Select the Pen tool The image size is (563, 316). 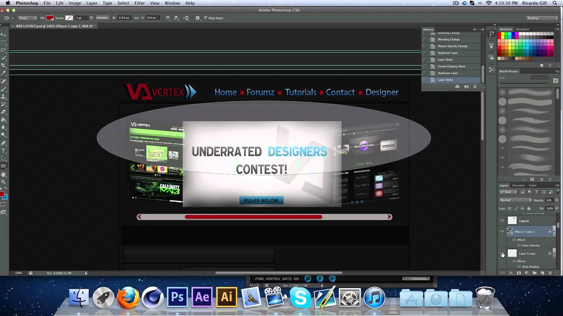[4, 143]
